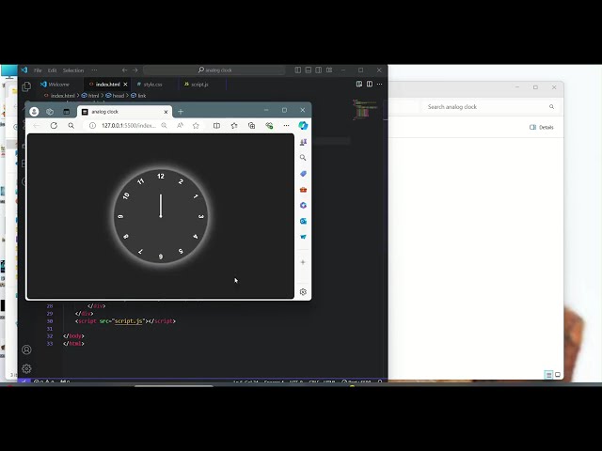Switch File Explorer to large icons view
Screen dimensions: 602x451
tap(558, 375)
